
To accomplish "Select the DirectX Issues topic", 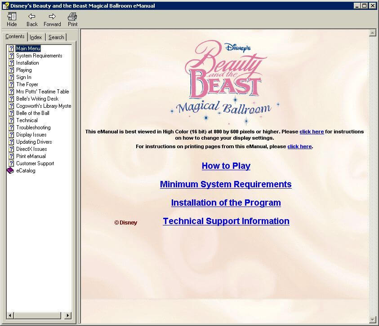I will pos(31,149).
